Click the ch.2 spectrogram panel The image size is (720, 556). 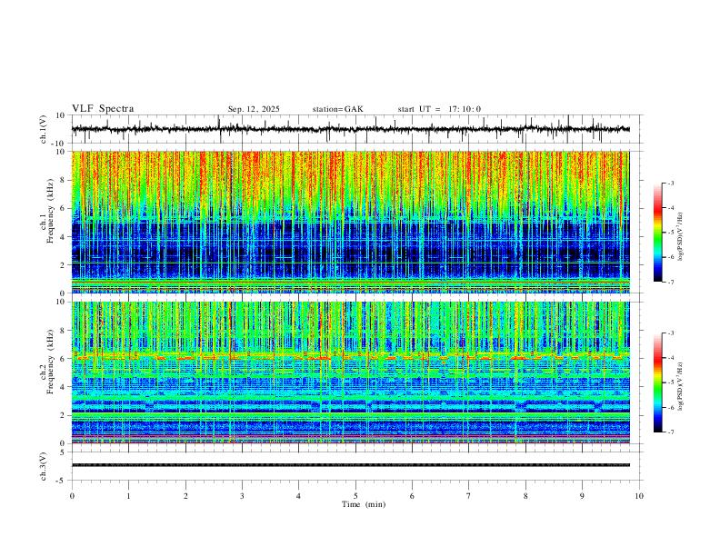pyautogui.click(x=351, y=372)
